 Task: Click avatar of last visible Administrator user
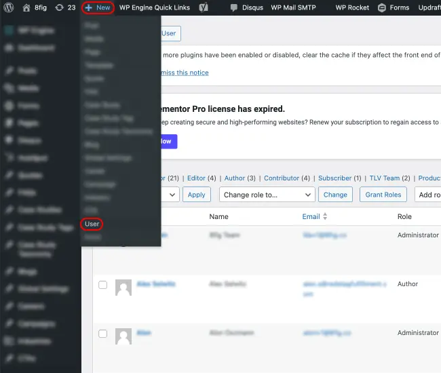click(123, 336)
